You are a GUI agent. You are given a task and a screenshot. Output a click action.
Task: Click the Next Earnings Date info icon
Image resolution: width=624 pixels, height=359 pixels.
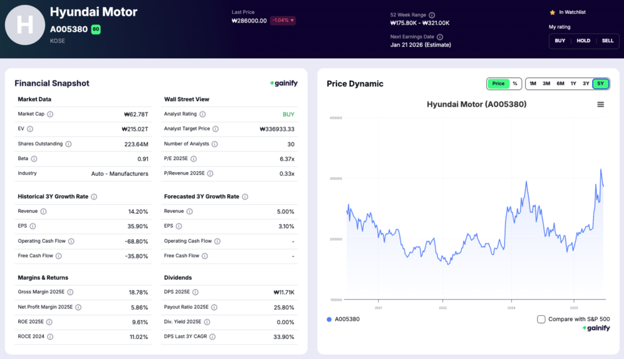tap(438, 37)
